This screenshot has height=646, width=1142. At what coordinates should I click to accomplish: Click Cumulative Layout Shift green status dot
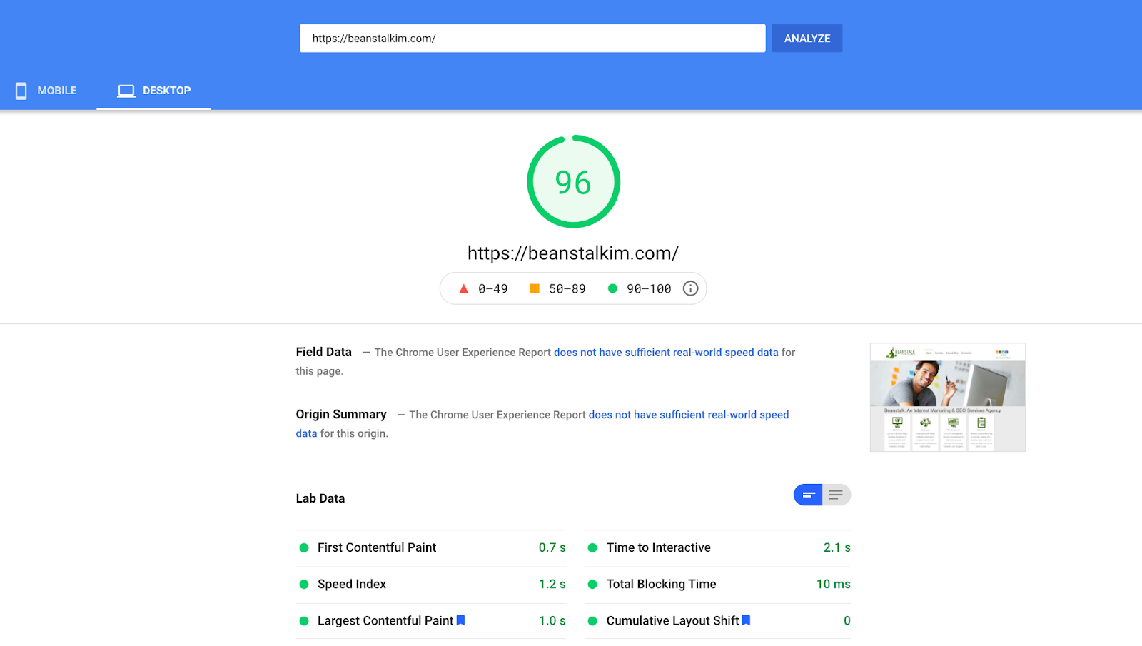pos(592,621)
